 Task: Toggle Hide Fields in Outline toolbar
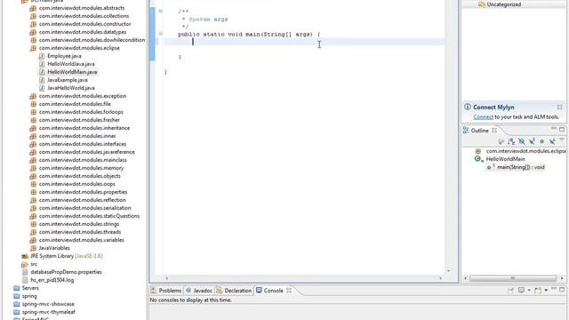pyautogui.click(x=522, y=141)
